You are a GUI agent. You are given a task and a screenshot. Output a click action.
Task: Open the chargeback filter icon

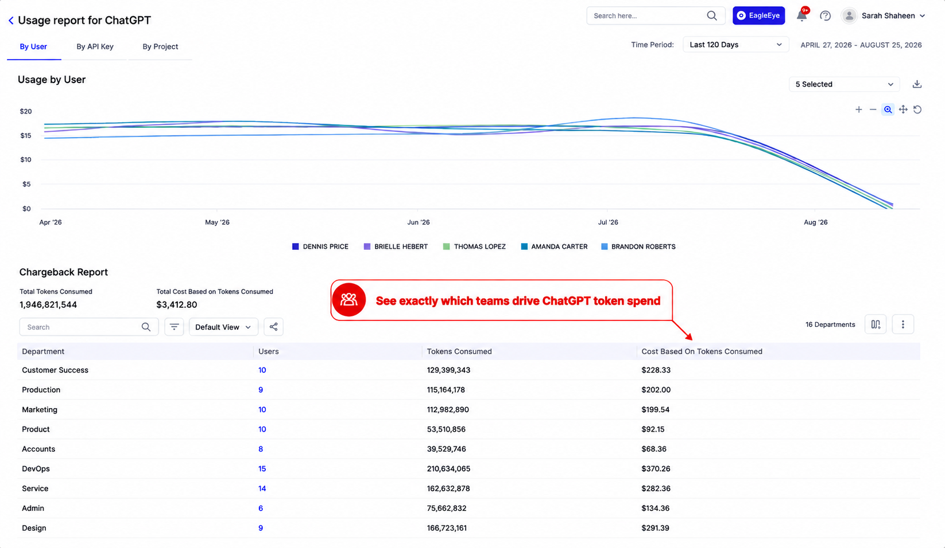point(174,327)
